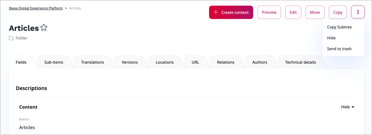Follow the Ibexa Digital Experience Platform breadcrumb
Screen dimensions: 372x135
pos(36,8)
